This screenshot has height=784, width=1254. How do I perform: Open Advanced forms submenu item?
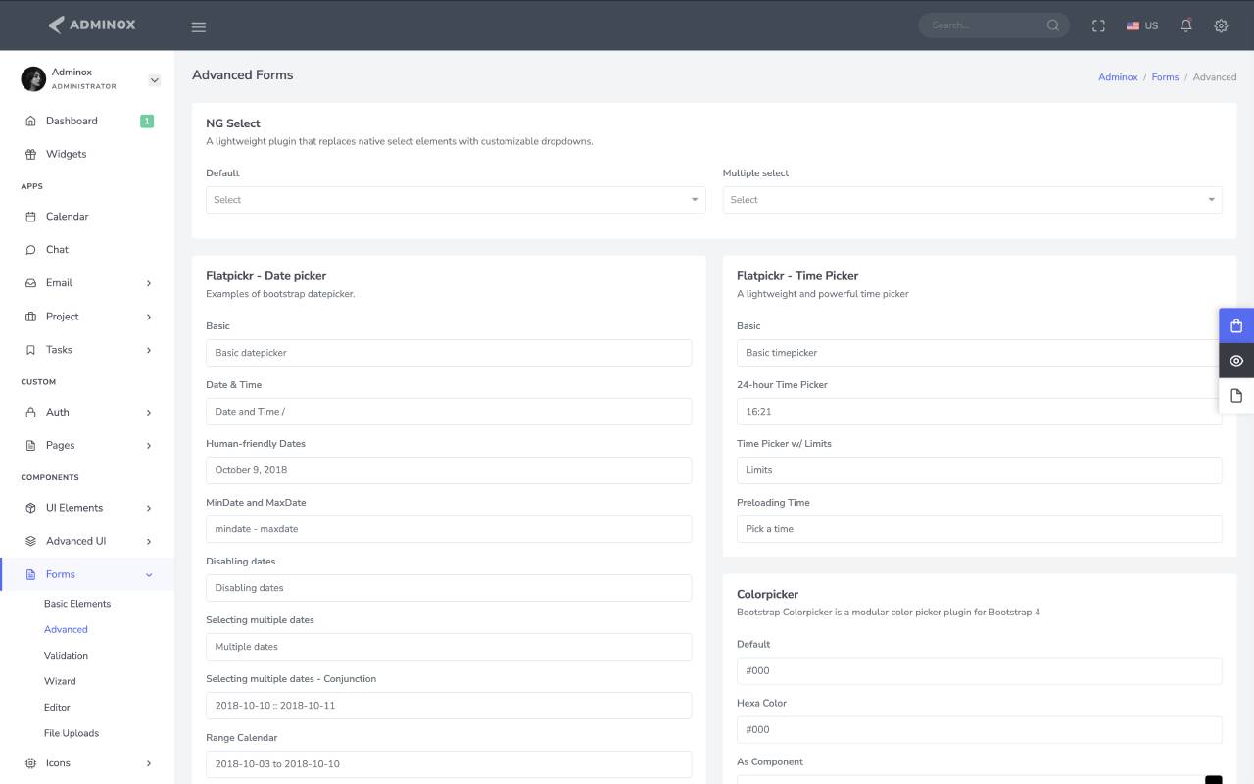[x=66, y=629]
